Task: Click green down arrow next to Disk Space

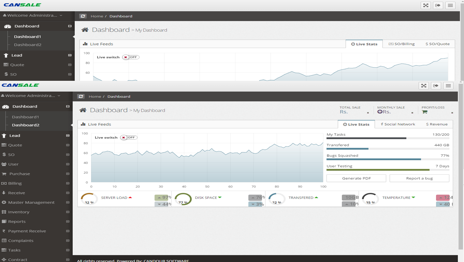Action: [x=220, y=198]
